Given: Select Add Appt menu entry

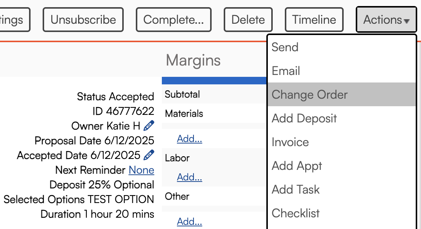Looking at the screenshot, I should click(x=297, y=166).
